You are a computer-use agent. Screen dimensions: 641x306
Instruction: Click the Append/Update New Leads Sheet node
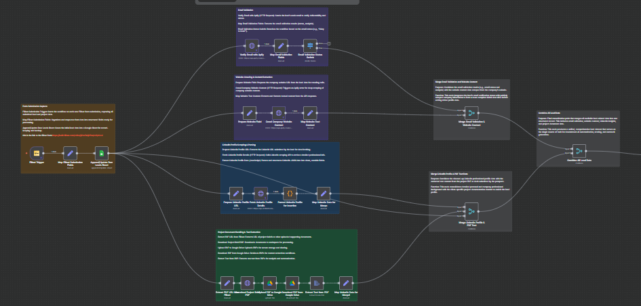click(101, 154)
